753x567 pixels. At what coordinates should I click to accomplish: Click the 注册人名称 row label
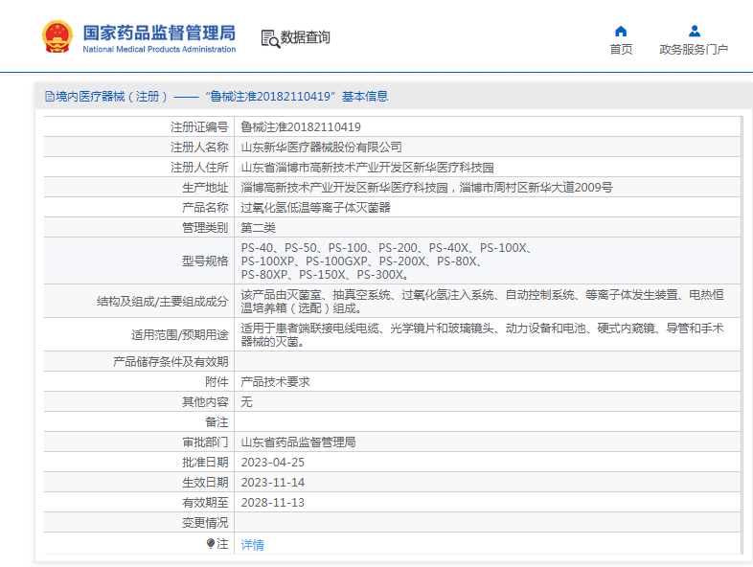199,147
